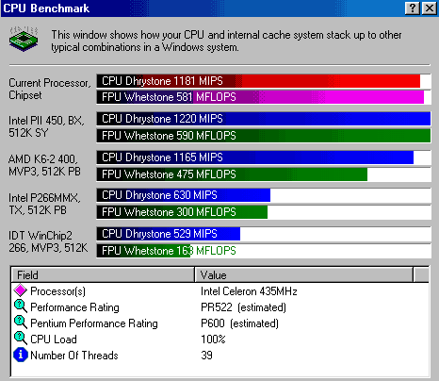Click the blue CPU Dhrystone 1220 MIPS bar
439x381 pixels.
point(264,119)
